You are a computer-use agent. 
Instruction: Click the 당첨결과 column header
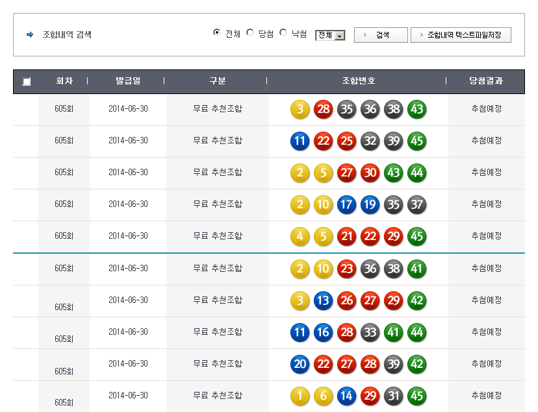(486, 82)
